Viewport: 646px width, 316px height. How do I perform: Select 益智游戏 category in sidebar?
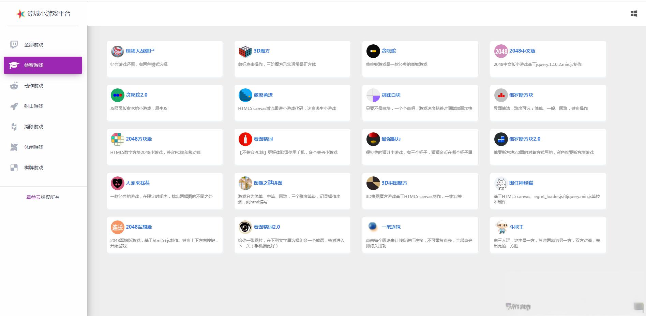(x=43, y=65)
